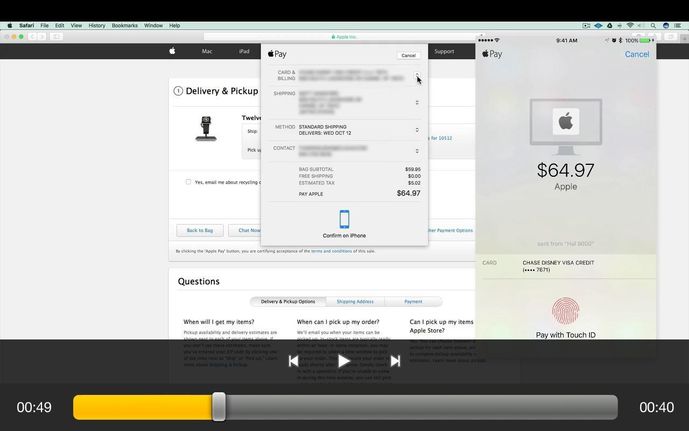Open the View menu
This screenshot has height=431, width=689.
pyautogui.click(x=76, y=25)
